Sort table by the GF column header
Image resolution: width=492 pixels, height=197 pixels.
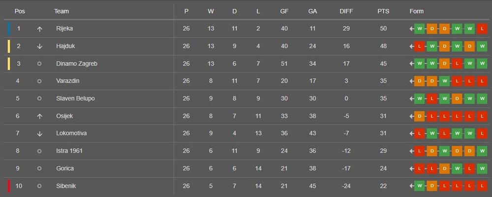click(x=284, y=11)
